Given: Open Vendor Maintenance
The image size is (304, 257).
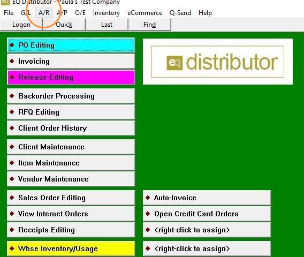Looking at the screenshot, I should tap(71, 179).
